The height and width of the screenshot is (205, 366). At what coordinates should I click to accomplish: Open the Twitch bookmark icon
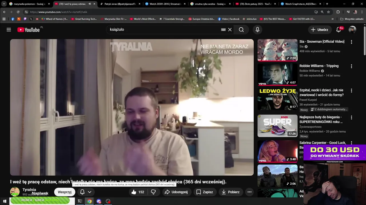click(25, 19)
